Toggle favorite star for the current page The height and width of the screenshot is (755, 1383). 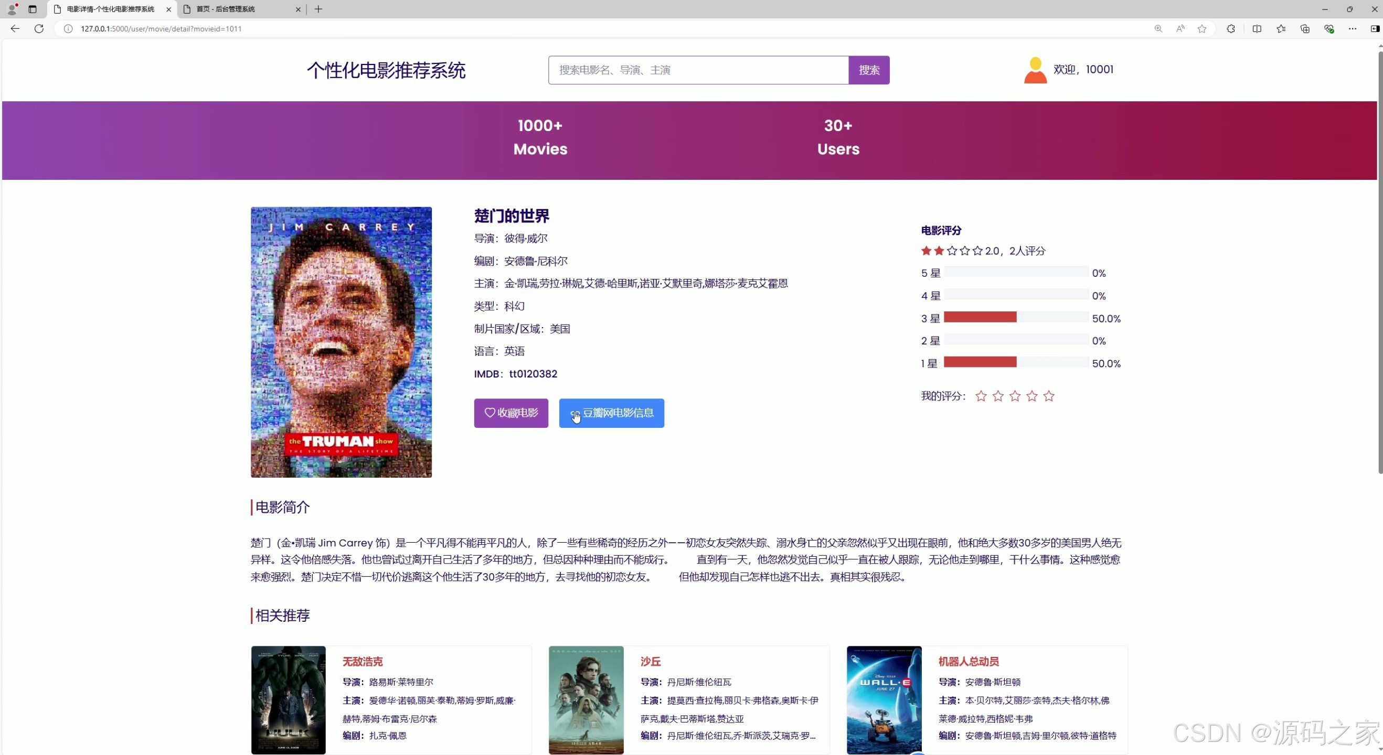pos(1201,29)
